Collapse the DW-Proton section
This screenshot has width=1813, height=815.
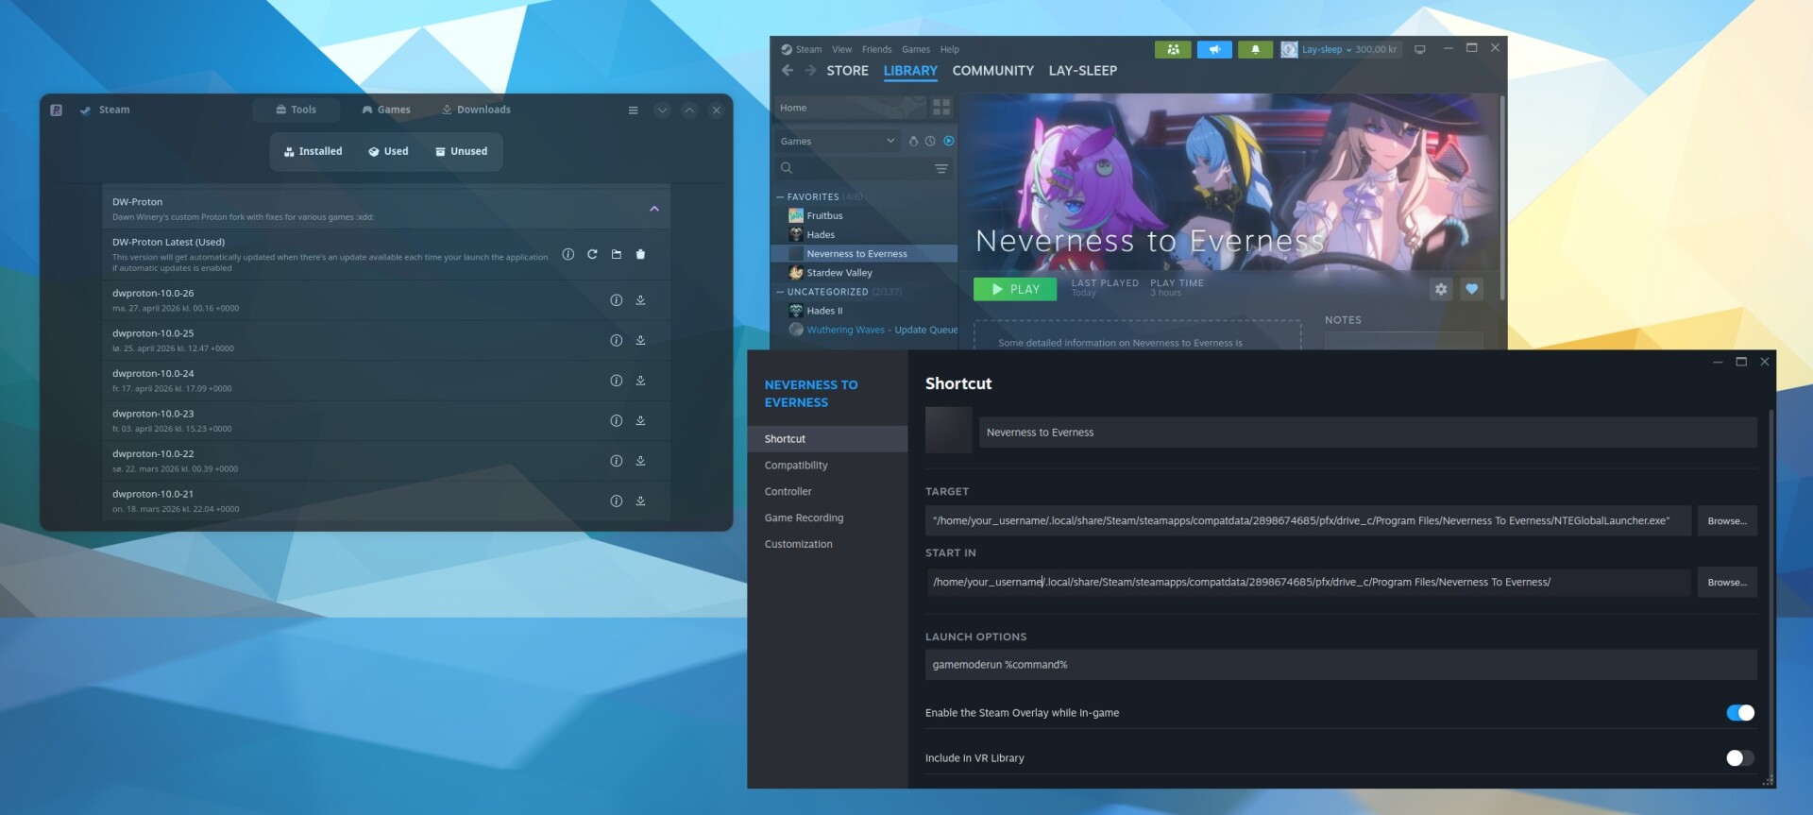tap(654, 209)
